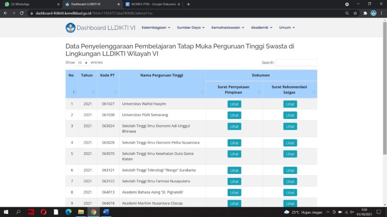The image size is (387, 217).
Task: Reload the page with the refresh icon
Action: point(22,13)
